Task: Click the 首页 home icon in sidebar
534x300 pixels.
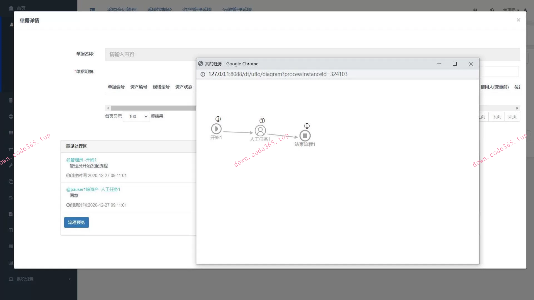Action: [x=11, y=8]
